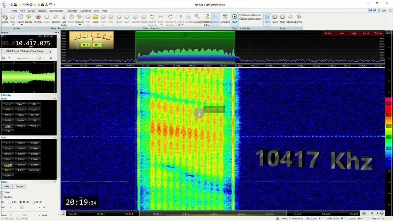The height and width of the screenshot is (221, 393).
Task: Open the Gain 0 dB dropdown
Action: pyautogui.click(x=181, y=20)
